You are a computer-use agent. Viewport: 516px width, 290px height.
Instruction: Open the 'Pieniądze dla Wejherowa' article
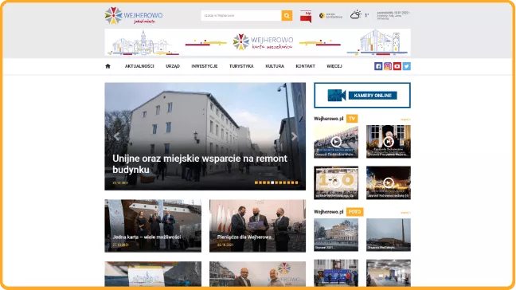point(258,225)
